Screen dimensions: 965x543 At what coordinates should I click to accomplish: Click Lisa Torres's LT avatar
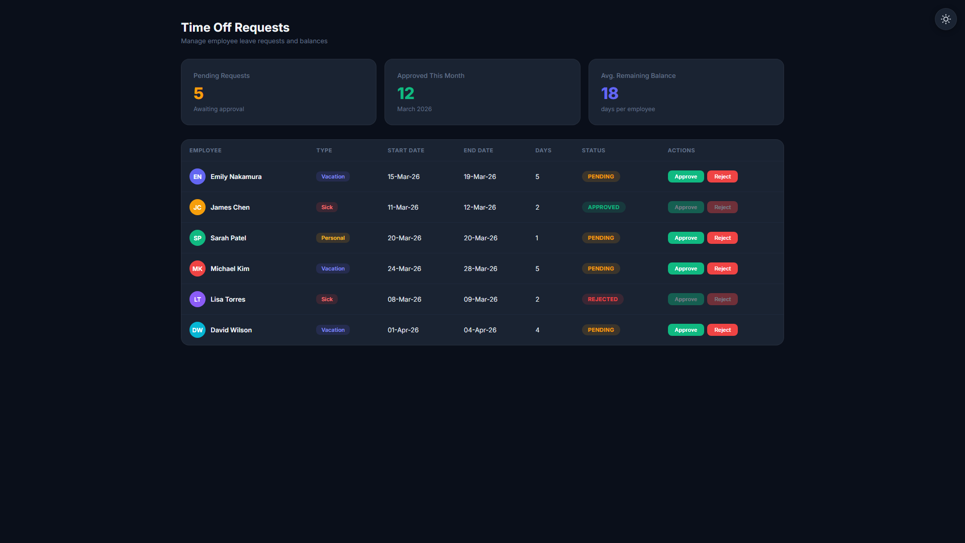click(198, 299)
